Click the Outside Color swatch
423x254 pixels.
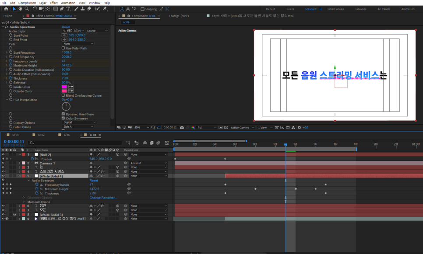(x=64, y=91)
